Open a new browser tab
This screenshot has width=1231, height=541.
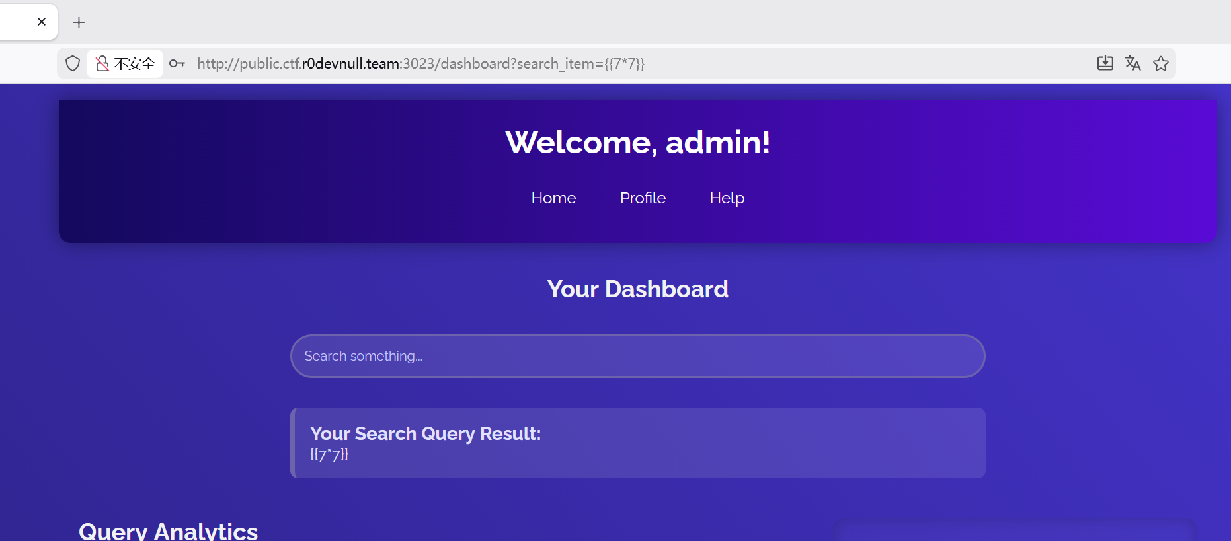coord(79,22)
